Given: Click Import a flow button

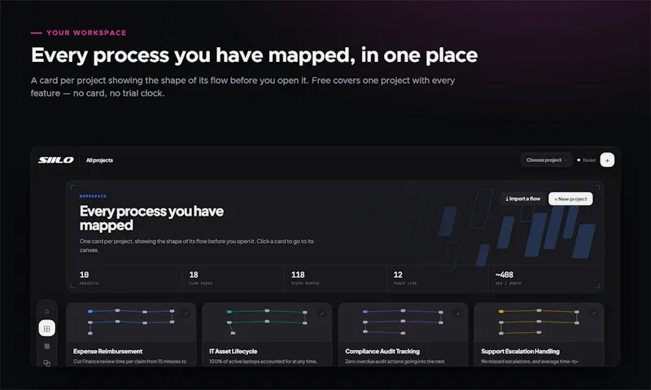Looking at the screenshot, I should coord(523,199).
